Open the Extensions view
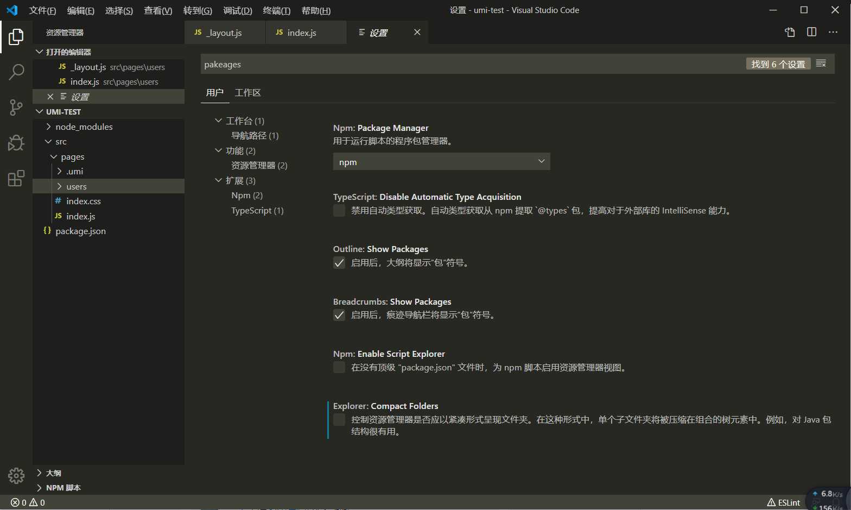 pos(16,178)
